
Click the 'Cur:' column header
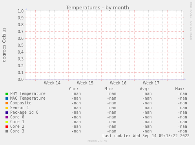[x=74, y=89]
